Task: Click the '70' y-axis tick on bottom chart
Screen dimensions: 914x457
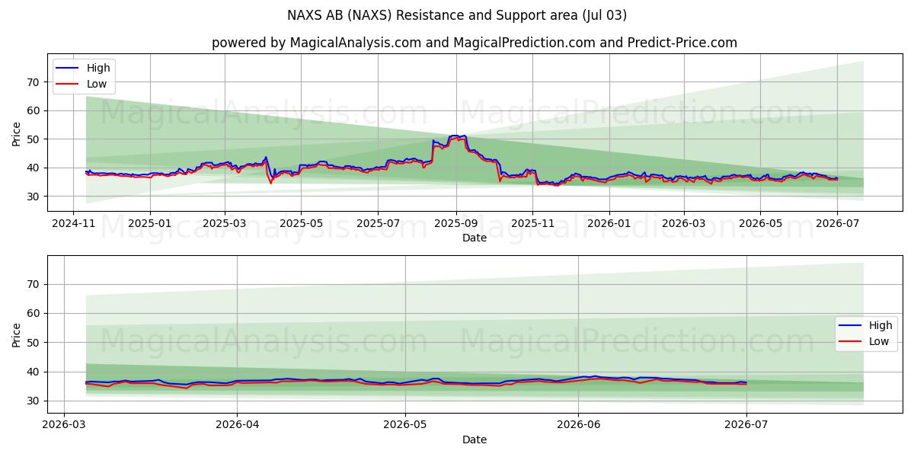Action: (x=34, y=284)
